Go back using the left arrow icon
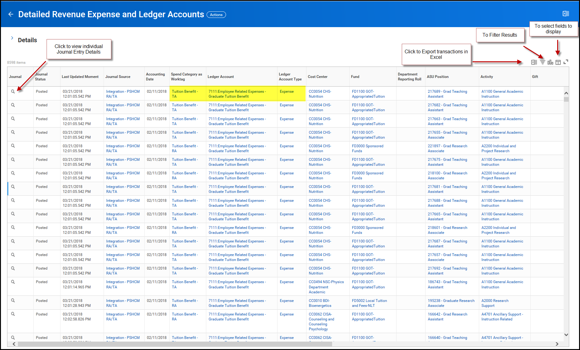This screenshot has width=580, height=350. point(11,14)
